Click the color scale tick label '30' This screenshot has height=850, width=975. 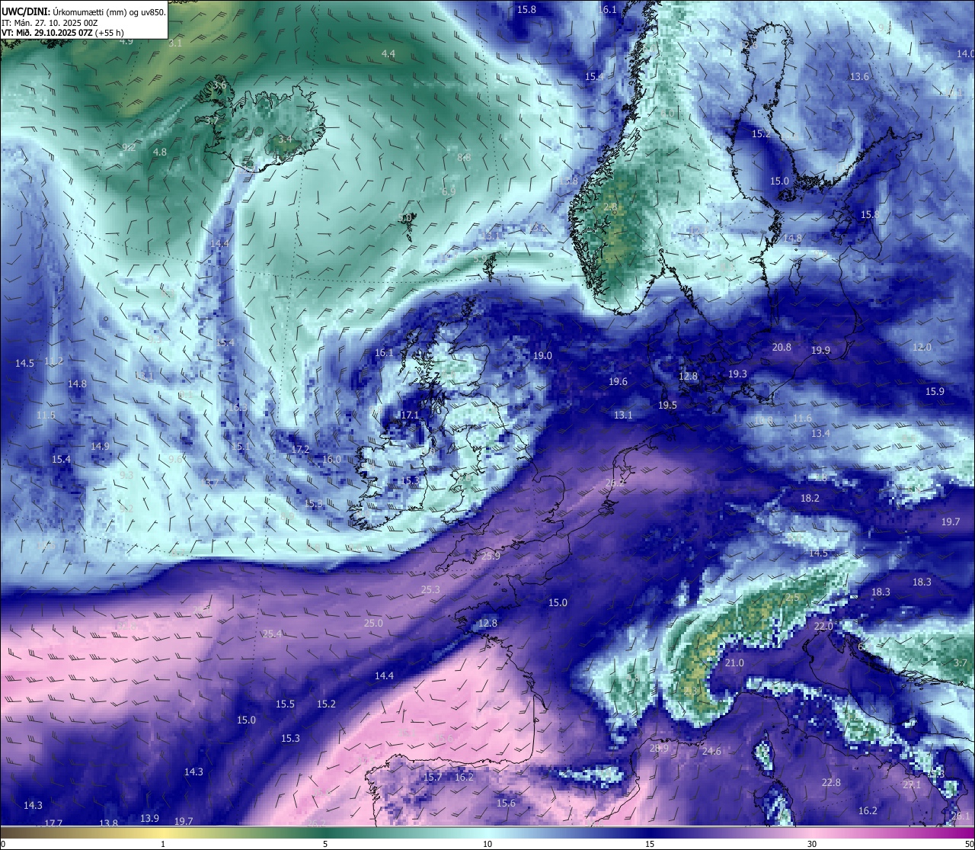[812, 844]
